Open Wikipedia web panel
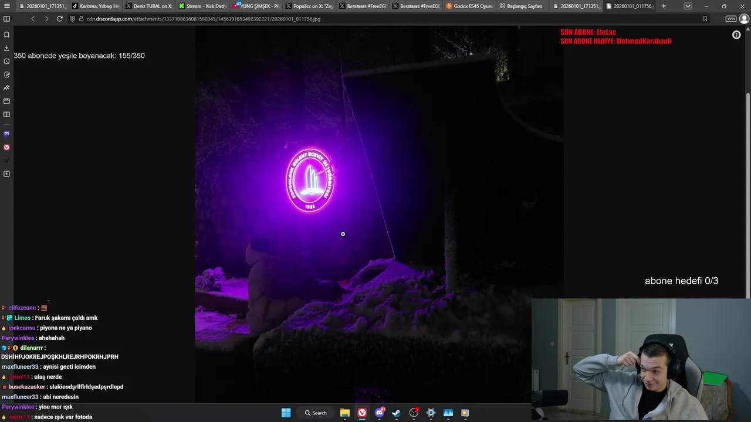 point(6,161)
